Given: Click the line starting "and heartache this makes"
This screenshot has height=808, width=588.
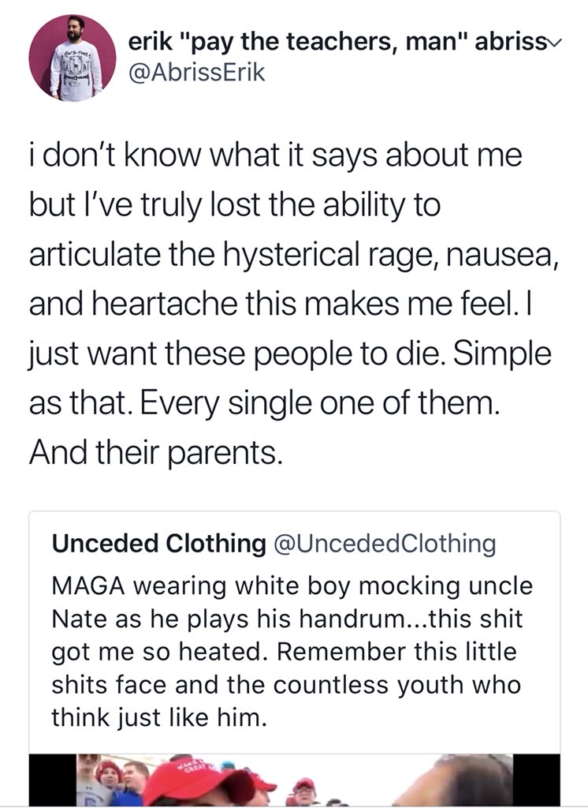Looking at the screenshot, I should (x=285, y=306).
